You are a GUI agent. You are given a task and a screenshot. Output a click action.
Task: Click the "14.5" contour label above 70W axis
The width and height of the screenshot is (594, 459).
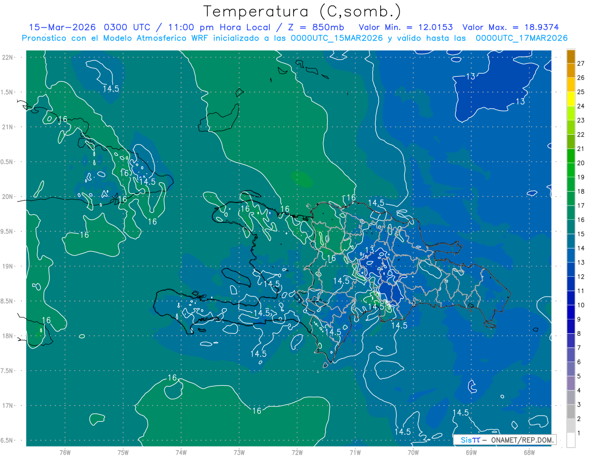(402, 431)
